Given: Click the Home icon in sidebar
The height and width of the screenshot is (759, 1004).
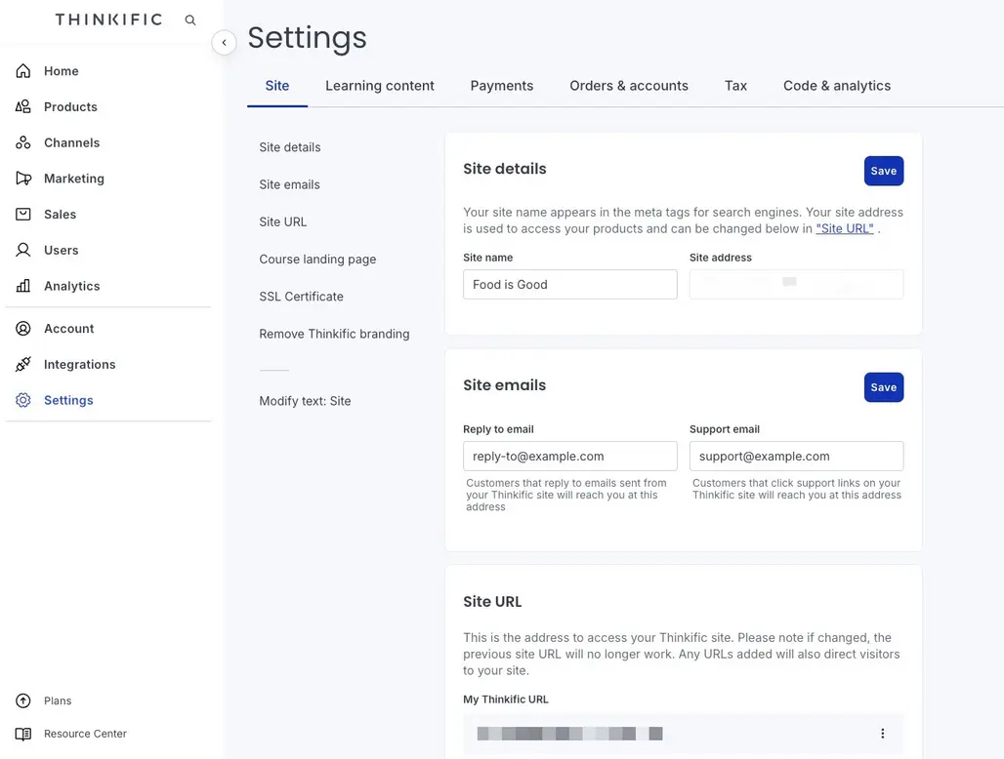Looking at the screenshot, I should [23, 71].
